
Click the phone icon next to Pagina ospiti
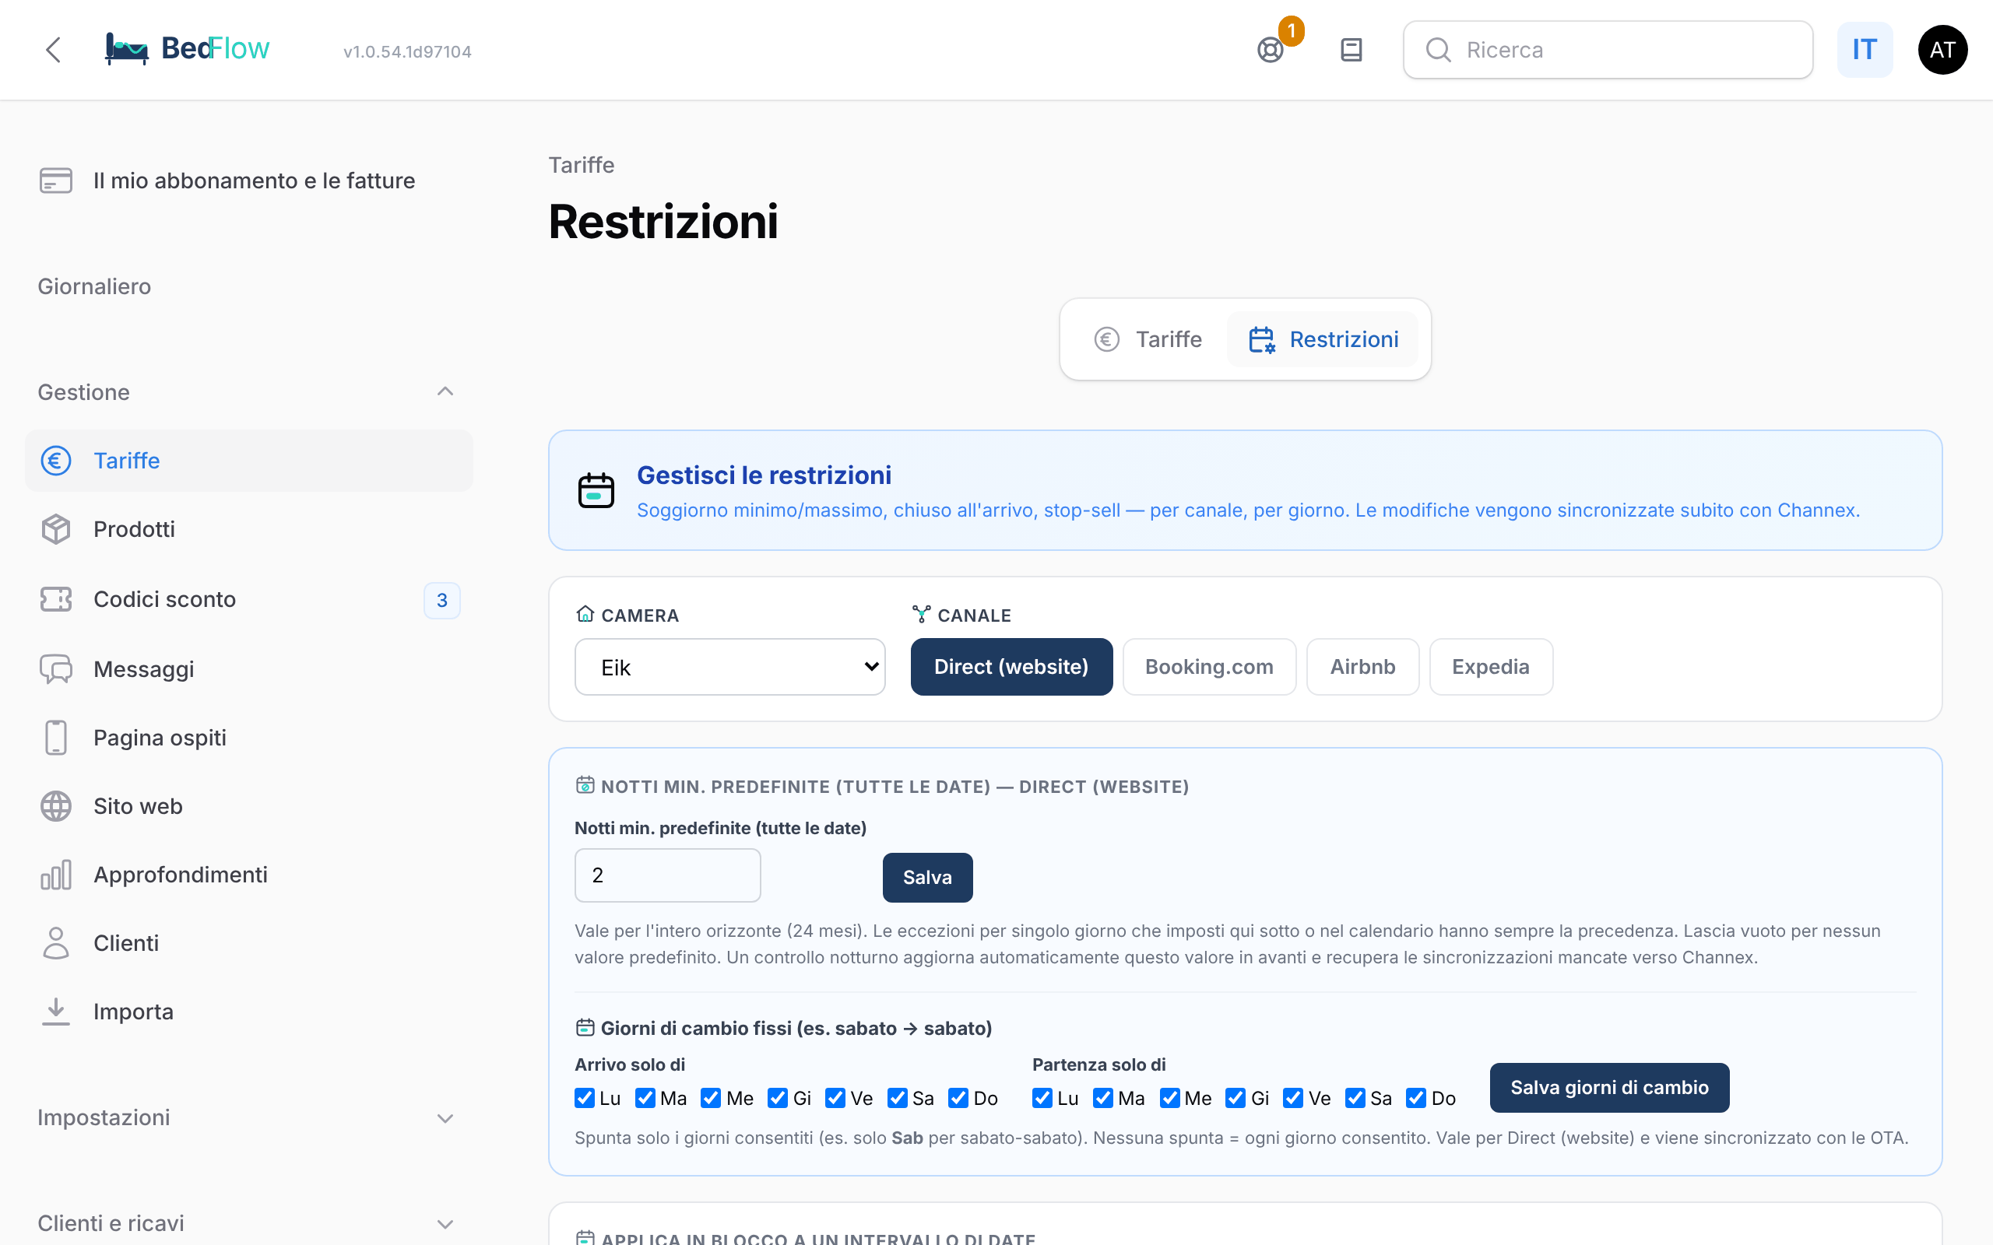(x=56, y=737)
